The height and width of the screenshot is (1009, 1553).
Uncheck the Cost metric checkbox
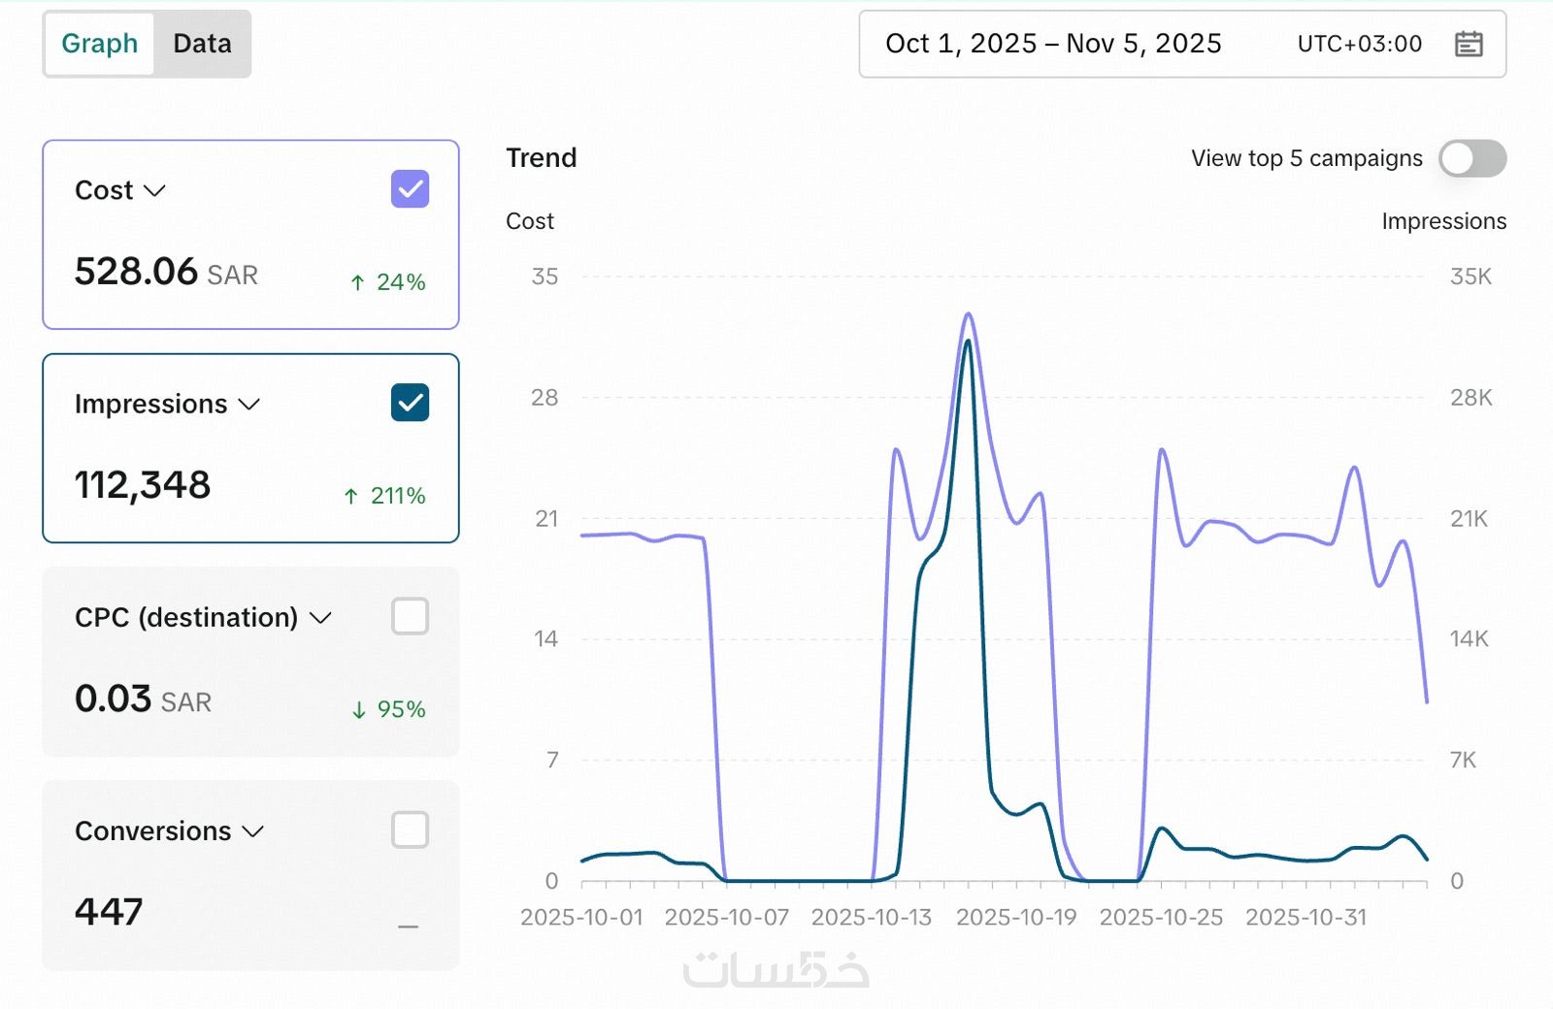410,189
